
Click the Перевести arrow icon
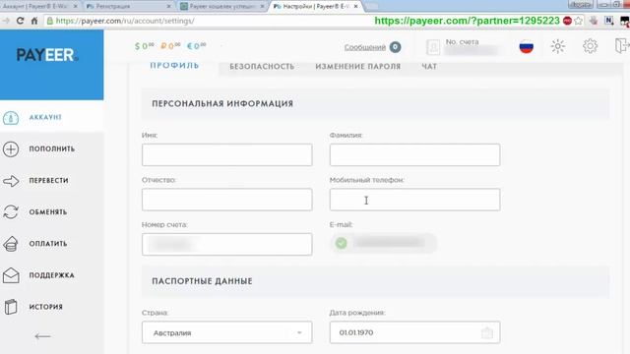pyautogui.click(x=11, y=181)
